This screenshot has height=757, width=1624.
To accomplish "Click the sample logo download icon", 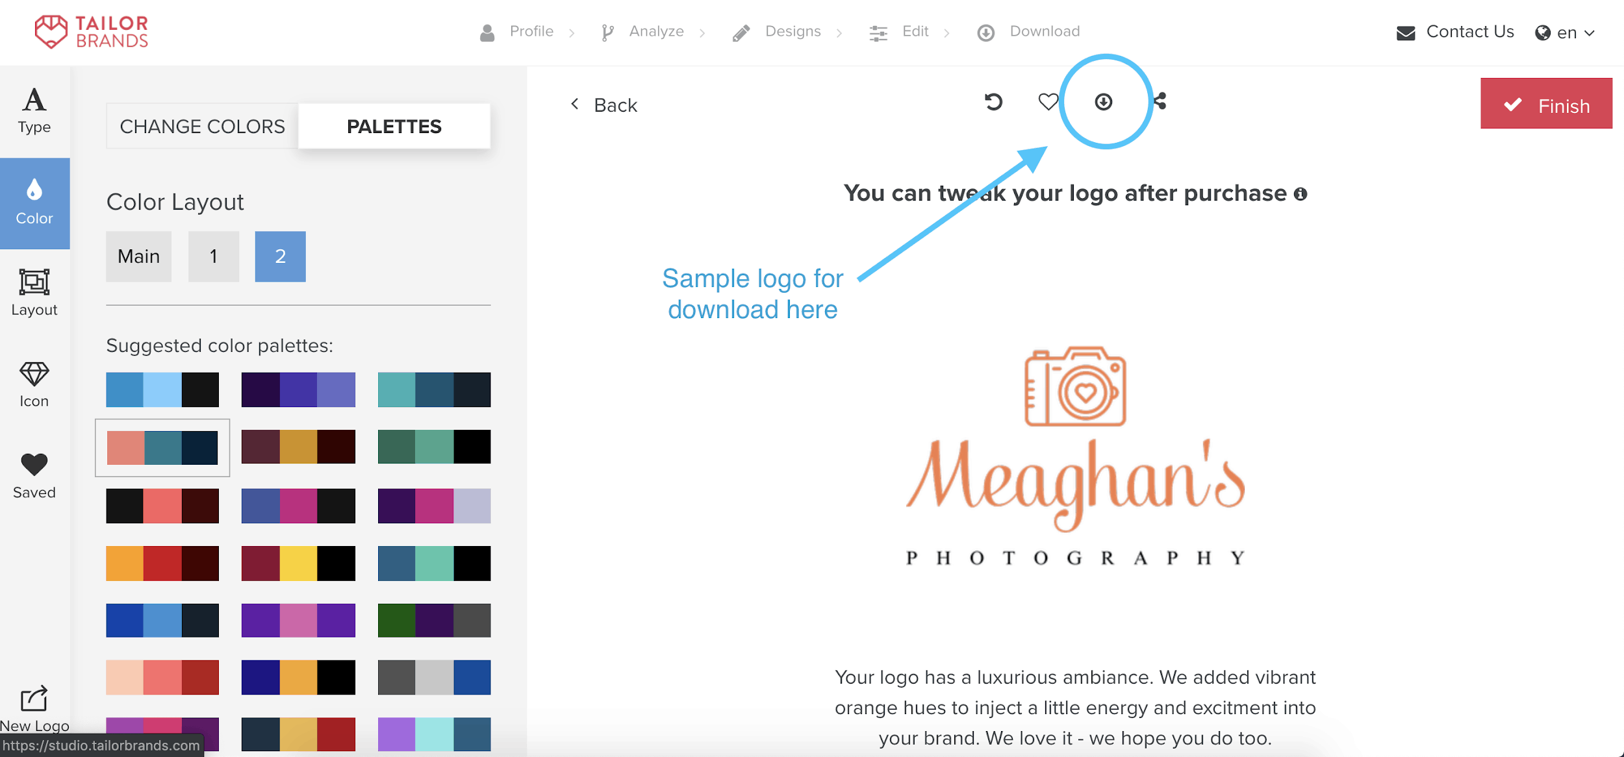I will (x=1103, y=101).
